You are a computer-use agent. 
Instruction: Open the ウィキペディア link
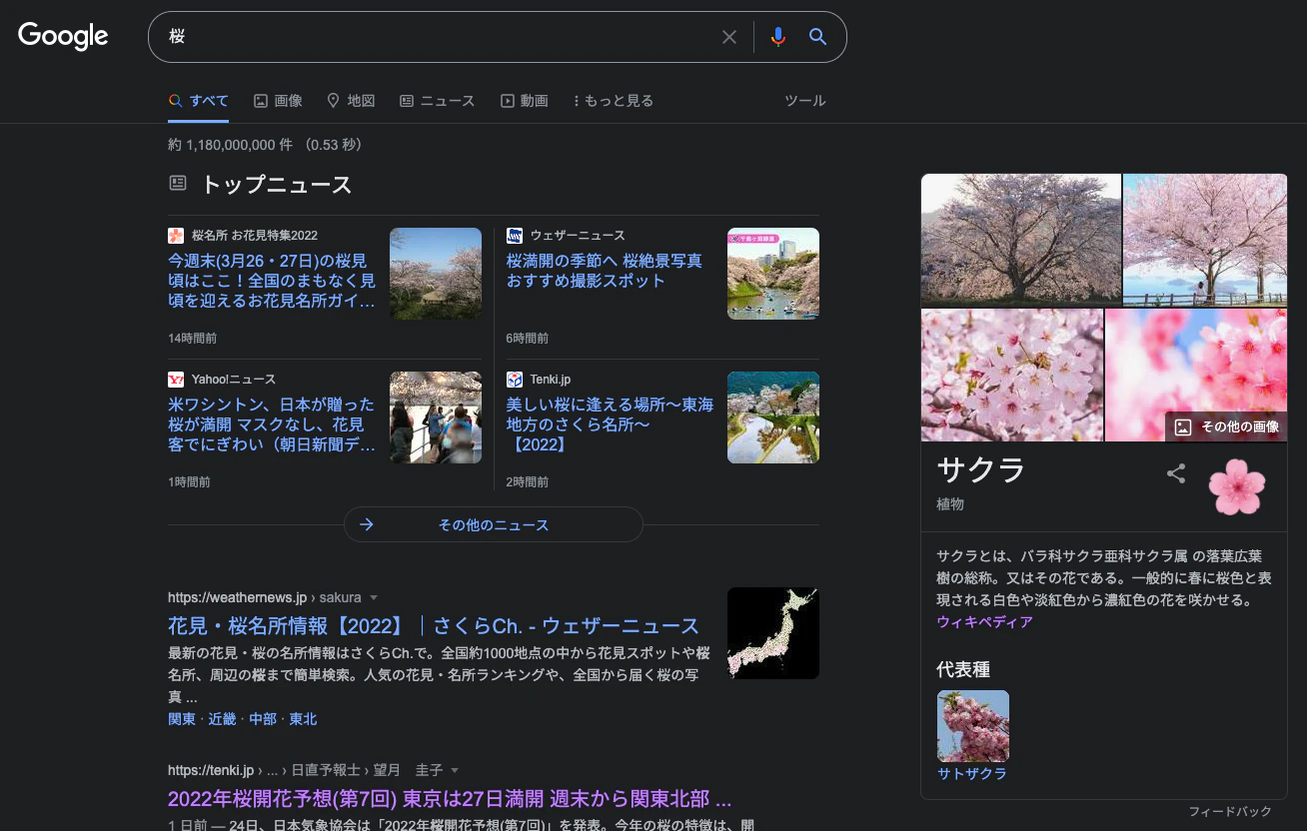click(x=985, y=622)
